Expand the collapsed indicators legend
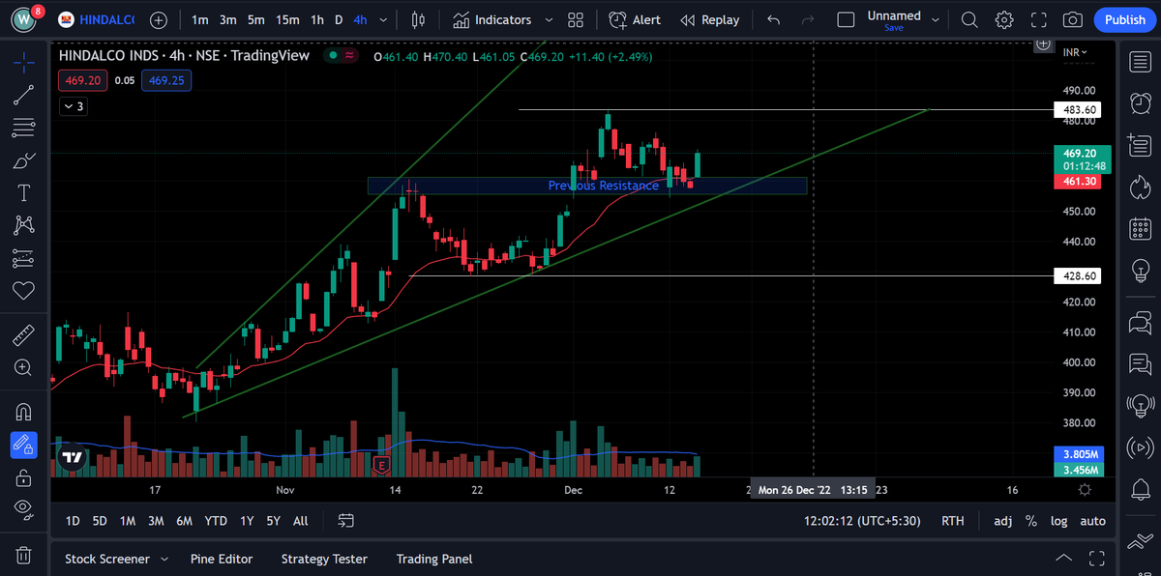 [x=74, y=106]
